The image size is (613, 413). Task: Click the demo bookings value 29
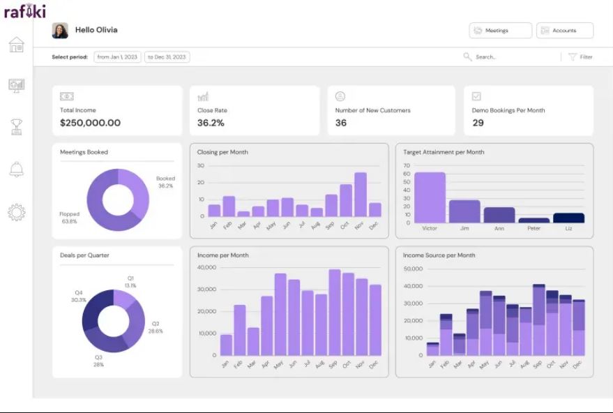pos(478,123)
